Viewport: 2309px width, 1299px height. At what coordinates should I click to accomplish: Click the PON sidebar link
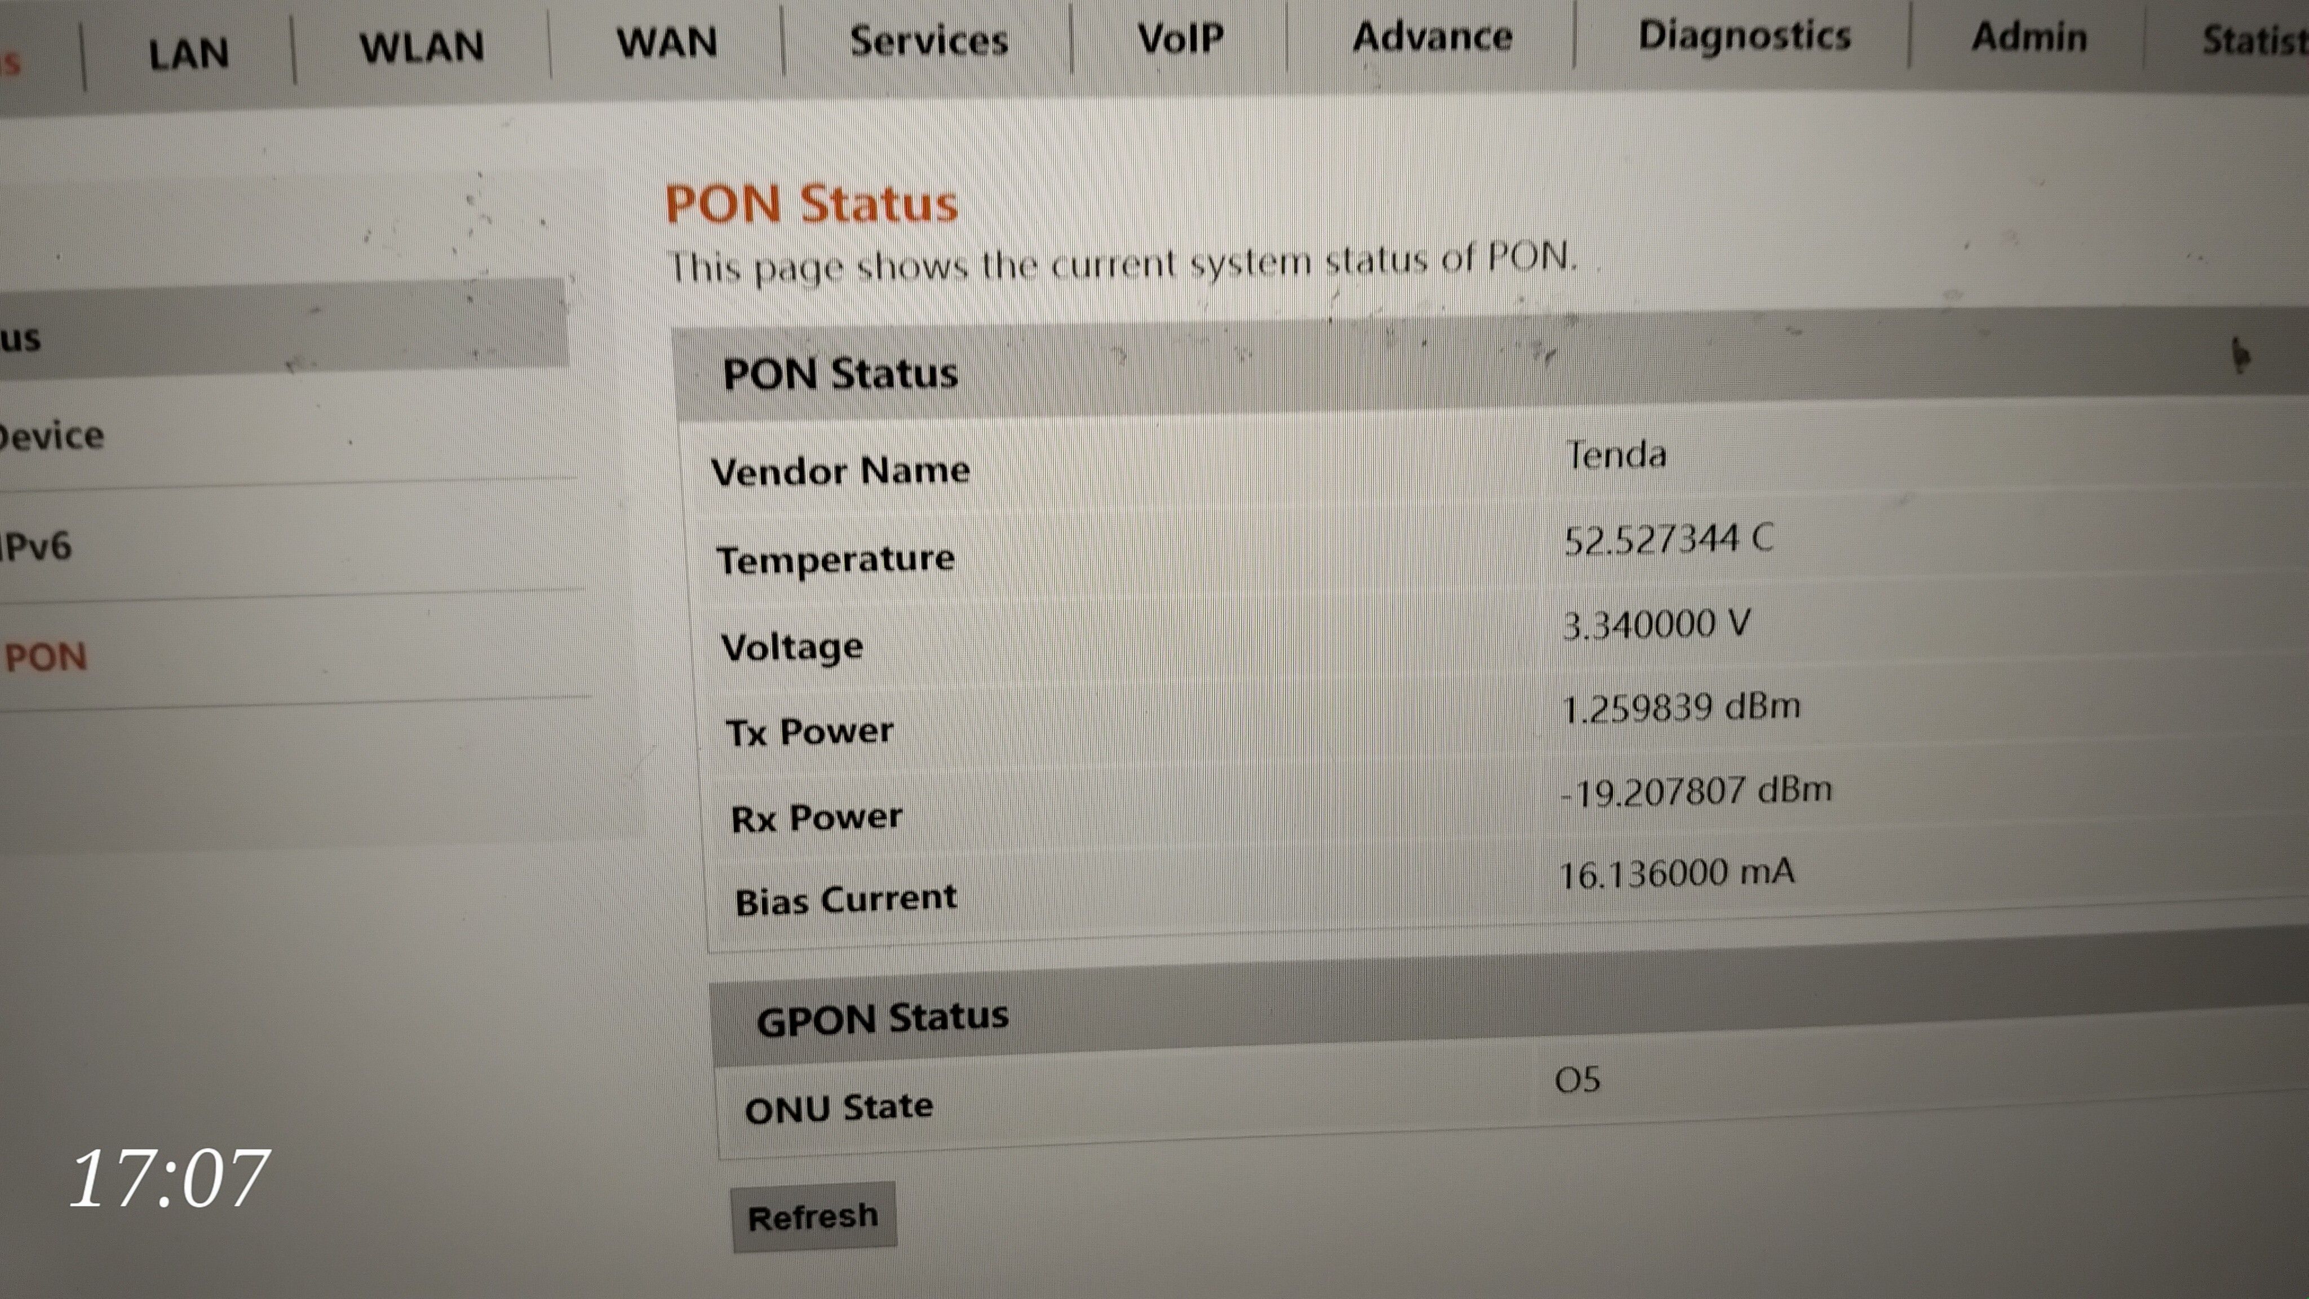pyautogui.click(x=47, y=657)
